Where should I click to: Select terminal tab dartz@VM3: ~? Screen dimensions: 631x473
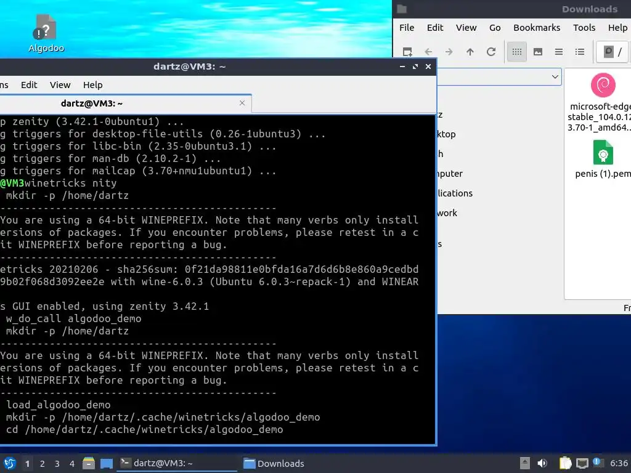point(126,103)
